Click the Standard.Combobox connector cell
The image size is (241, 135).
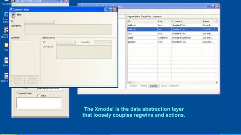(187, 37)
